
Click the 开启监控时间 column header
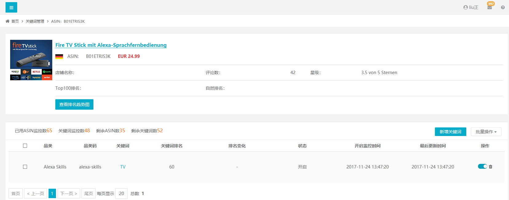(368, 146)
